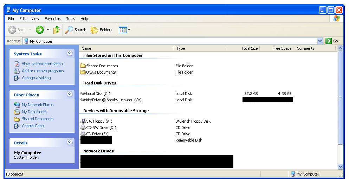
Task: Open My Documents link in sidebar
Action: coord(34,112)
